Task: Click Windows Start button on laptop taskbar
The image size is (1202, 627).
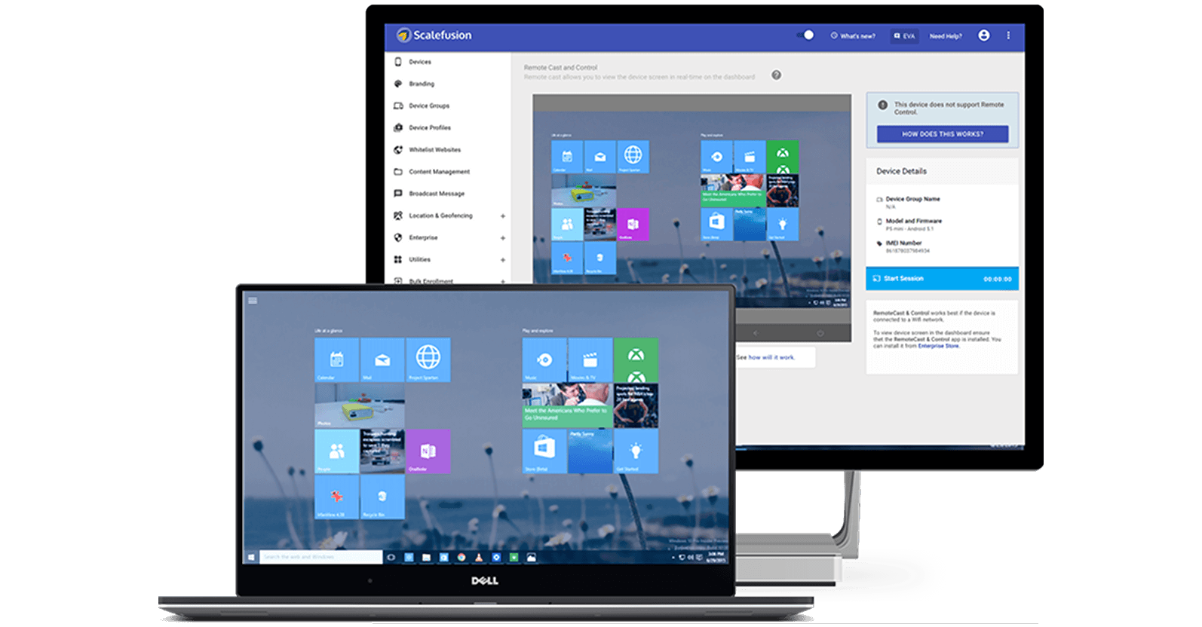Action: coord(251,558)
